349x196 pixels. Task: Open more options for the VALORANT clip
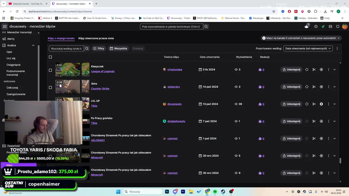(x=329, y=139)
